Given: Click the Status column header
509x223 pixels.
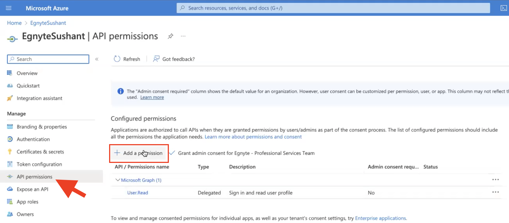Looking at the screenshot, I should pos(430,167).
